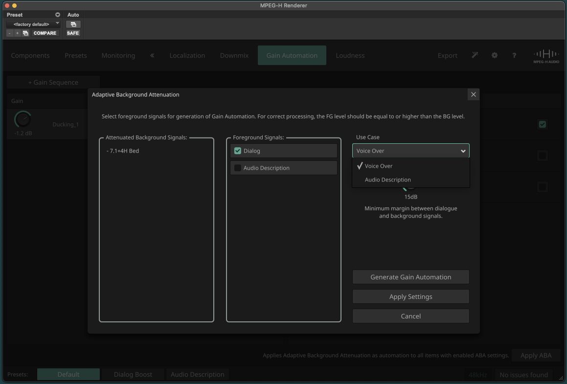Open the Downmix tab

coord(234,55)
